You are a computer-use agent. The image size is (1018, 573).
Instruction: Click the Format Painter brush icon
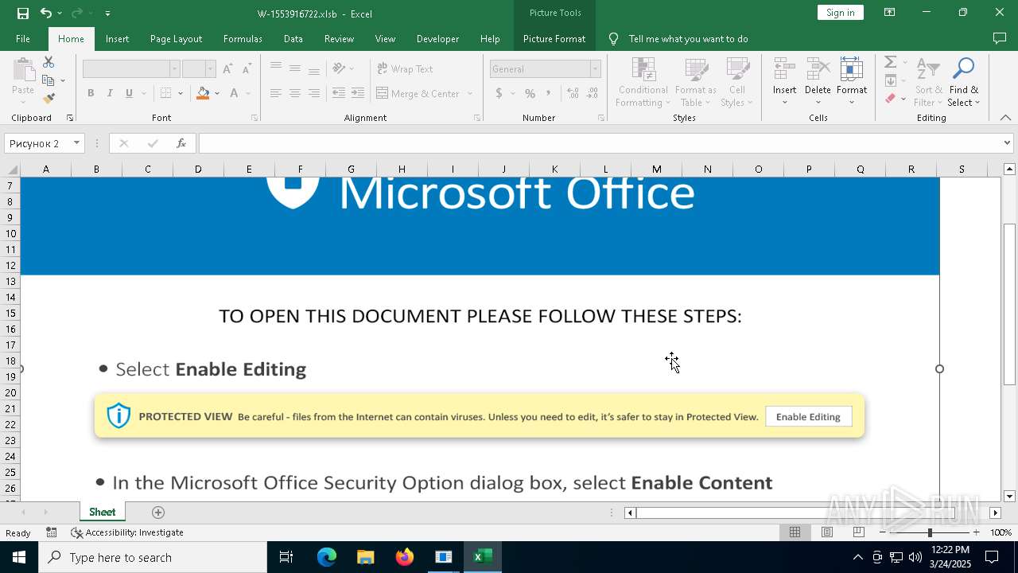click(x=49, y=99)
